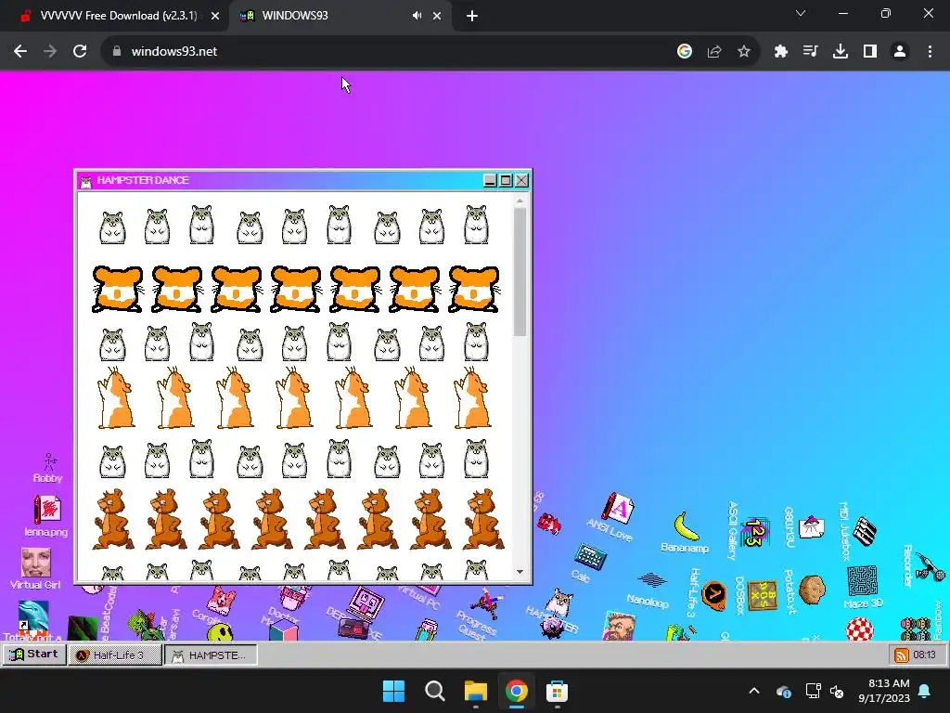The image size is (950, 713).
Task: Toggle the Chrome side panel
Action: [x=870, y=52]
